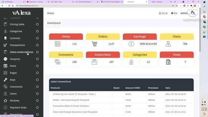Click the Users card person icon
The height and width of the screenshot is (117, 208).
[x=168, y=44]
